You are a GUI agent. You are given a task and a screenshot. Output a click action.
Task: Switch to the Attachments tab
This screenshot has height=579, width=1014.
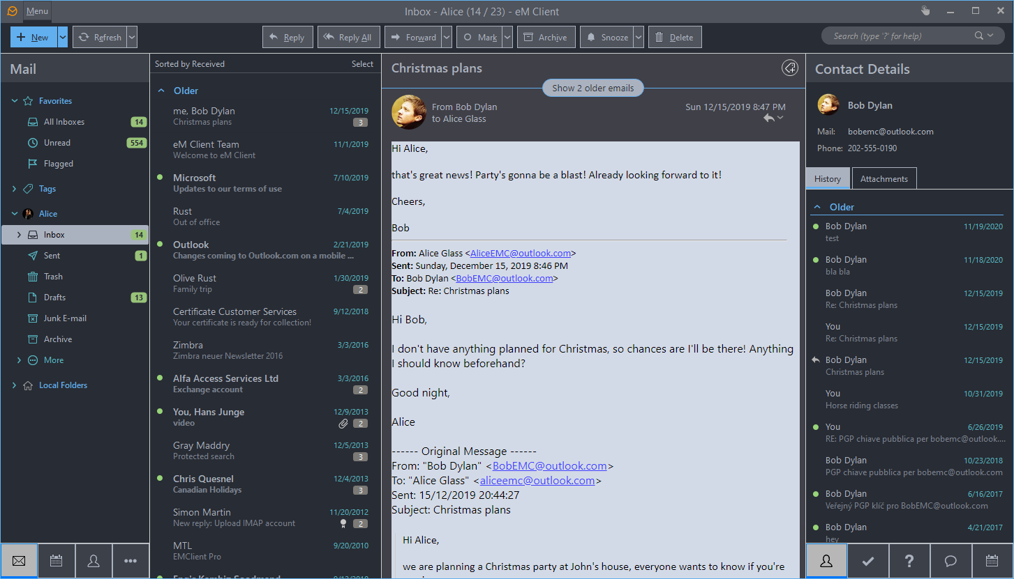883,179
